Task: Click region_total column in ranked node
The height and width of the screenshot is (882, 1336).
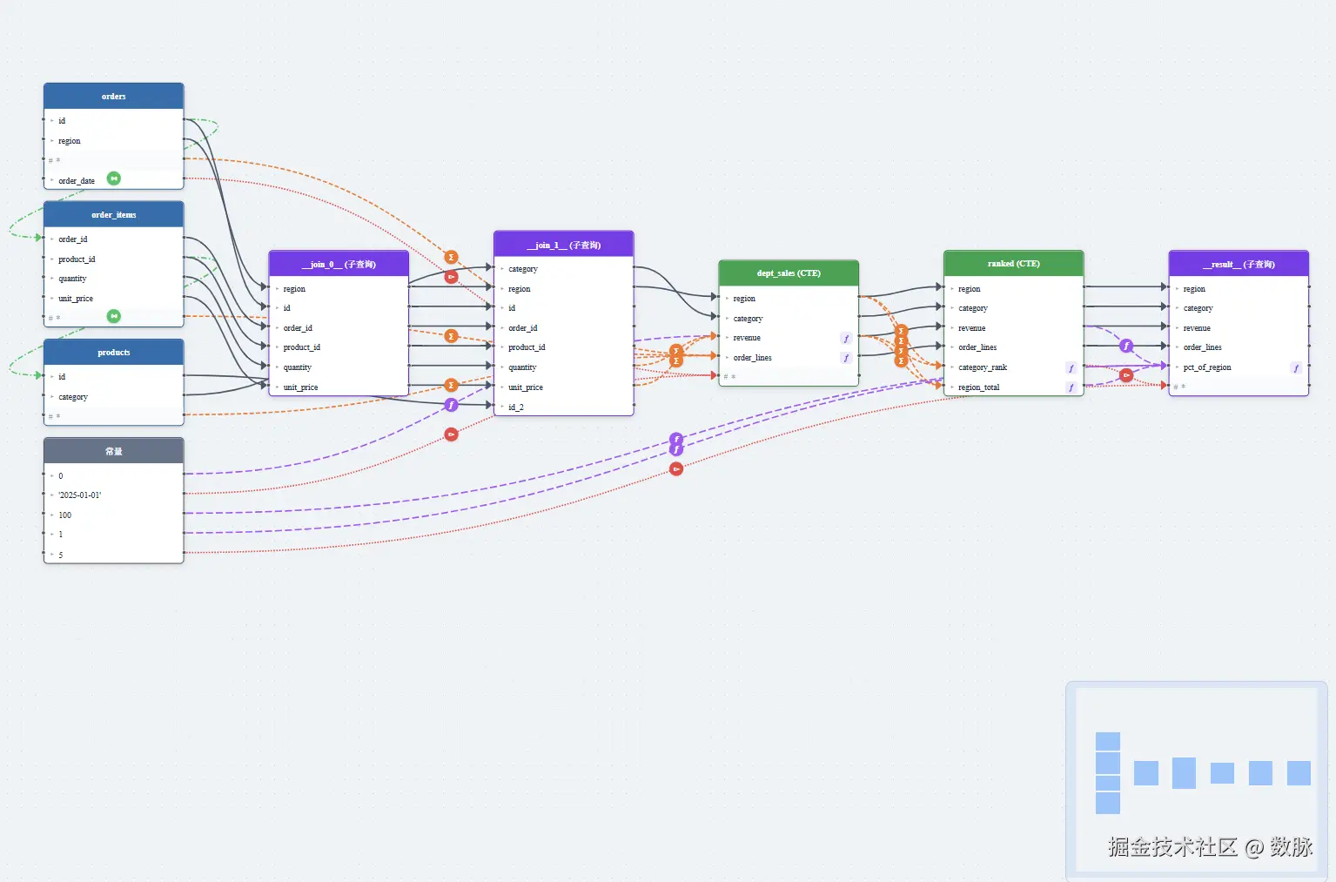Action: click(x=1014, y=387)
